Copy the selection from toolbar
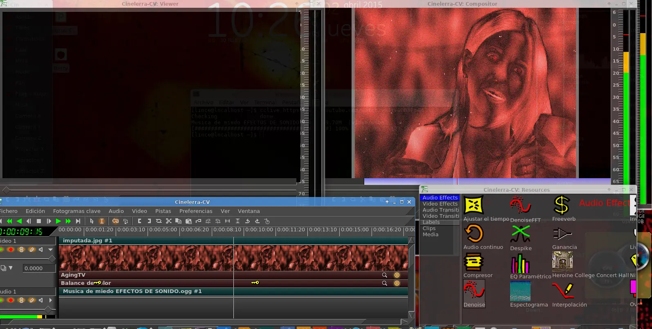 179,221
